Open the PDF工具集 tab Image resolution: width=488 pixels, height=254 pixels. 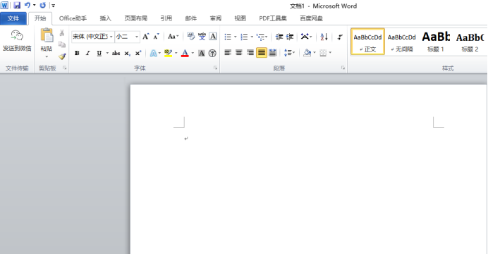tap(273, 18)
